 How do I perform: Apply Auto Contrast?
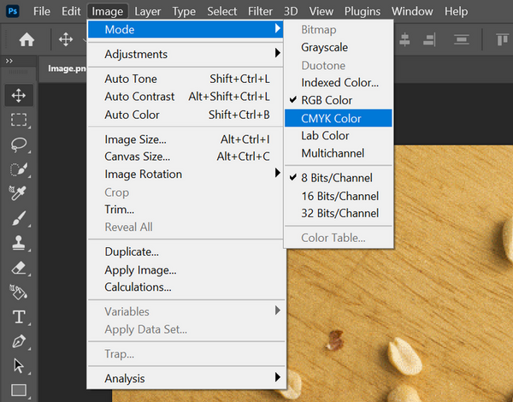coord(186,97)
